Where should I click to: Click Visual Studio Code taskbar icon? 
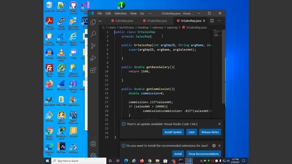189,161
